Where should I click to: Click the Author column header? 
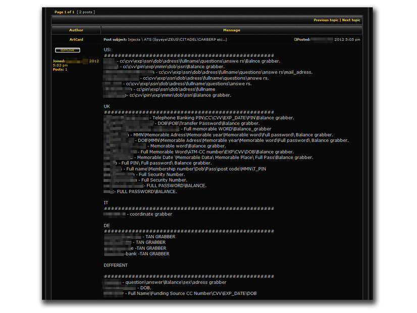(x=76, y=30)
